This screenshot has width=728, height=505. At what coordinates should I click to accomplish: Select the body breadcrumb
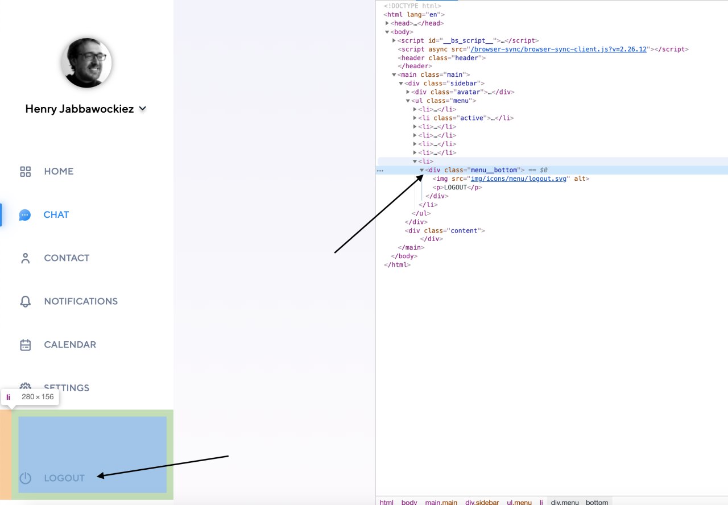click(409, 502)
